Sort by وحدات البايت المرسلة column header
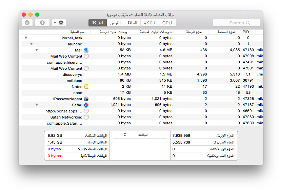Screen dimensions: 282x192 [114, 32]
